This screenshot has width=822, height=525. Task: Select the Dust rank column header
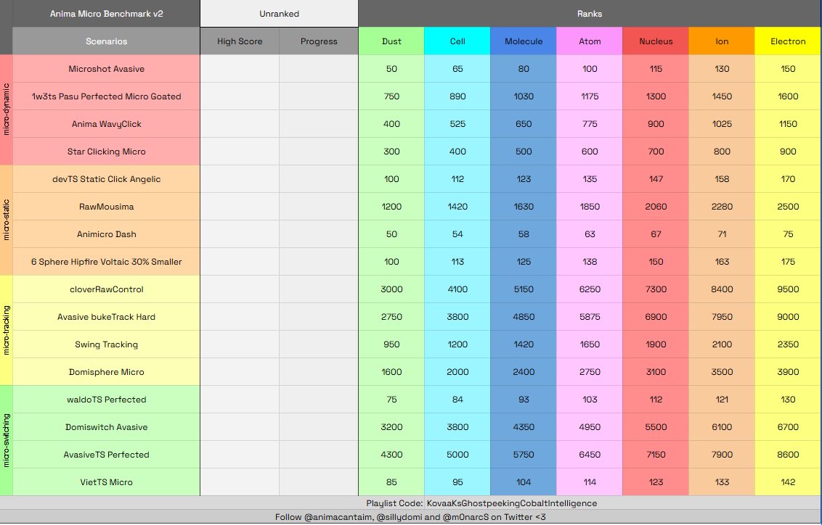pyautogui.click(x=391, y=41)
